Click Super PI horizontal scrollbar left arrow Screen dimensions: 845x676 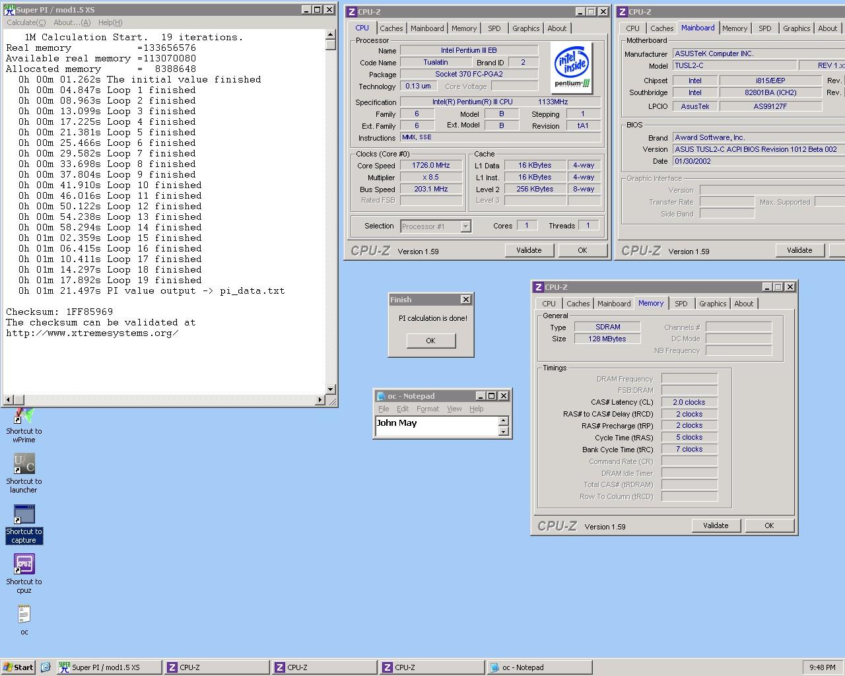click(x=9, y=399)
